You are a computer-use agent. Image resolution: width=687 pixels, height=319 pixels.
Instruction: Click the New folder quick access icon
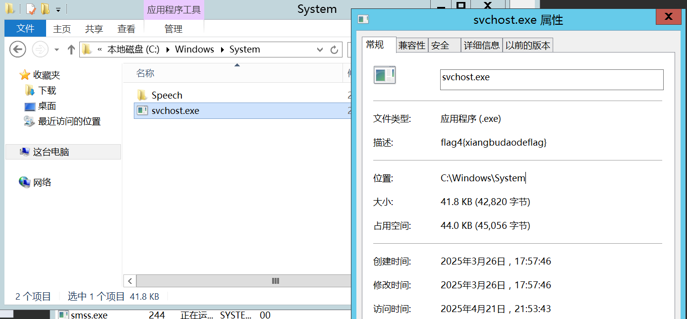(45, 8)
